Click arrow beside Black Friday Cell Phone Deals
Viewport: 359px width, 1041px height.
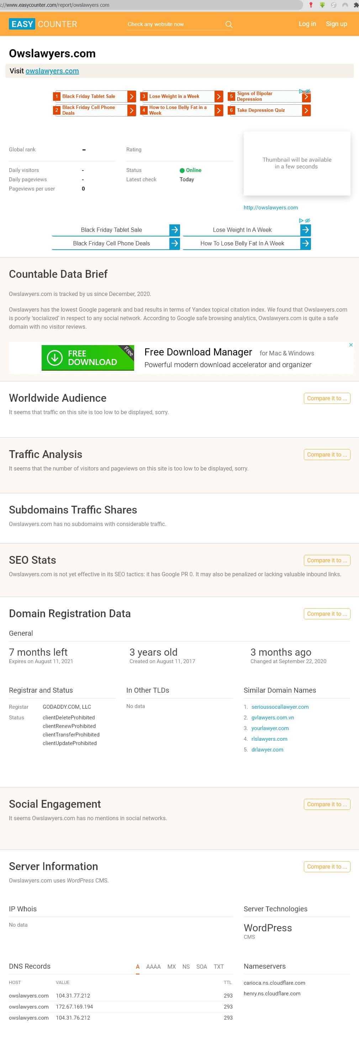click(x=174, y=243)
